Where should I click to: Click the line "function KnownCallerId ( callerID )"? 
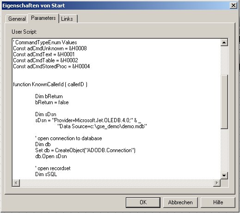coord(50,84)
